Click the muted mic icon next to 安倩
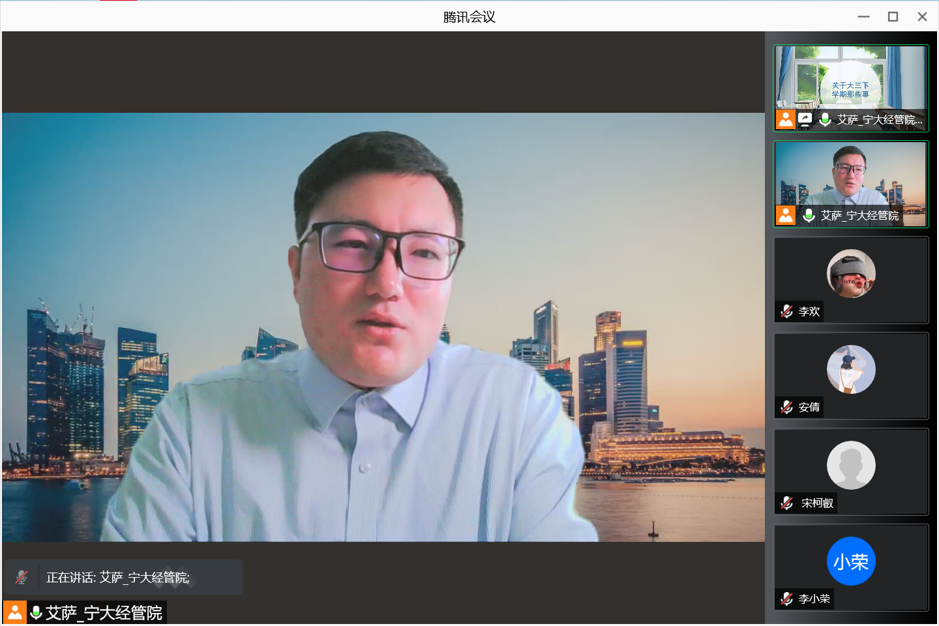This screenshot has width=939, height=626. tap(787, 408)
